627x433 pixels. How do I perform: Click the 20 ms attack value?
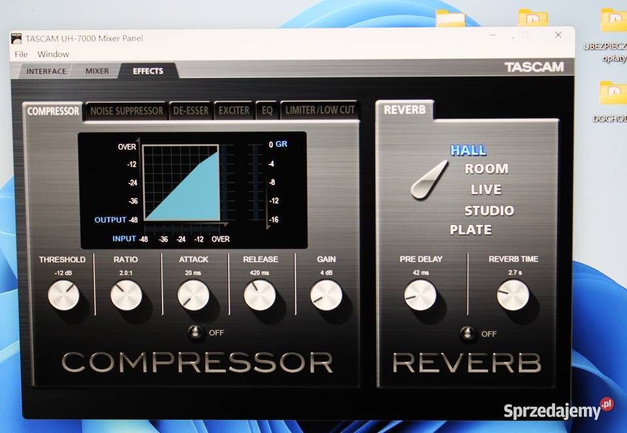193,273
